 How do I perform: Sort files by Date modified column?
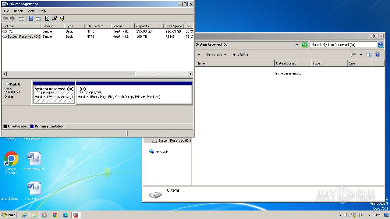click(293, 63)
